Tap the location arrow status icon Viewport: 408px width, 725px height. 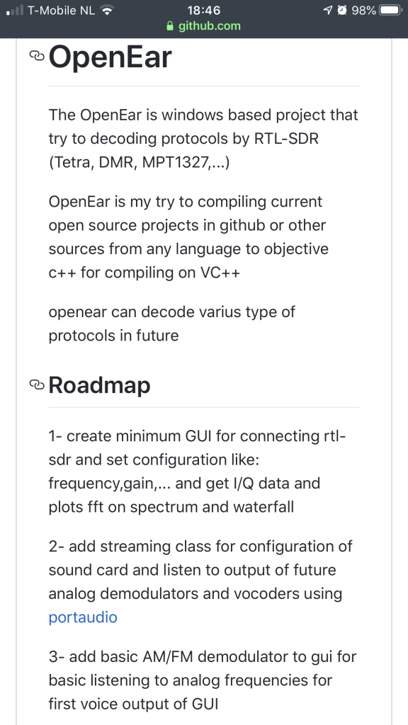pyautogui.click(x=328, y=10)
